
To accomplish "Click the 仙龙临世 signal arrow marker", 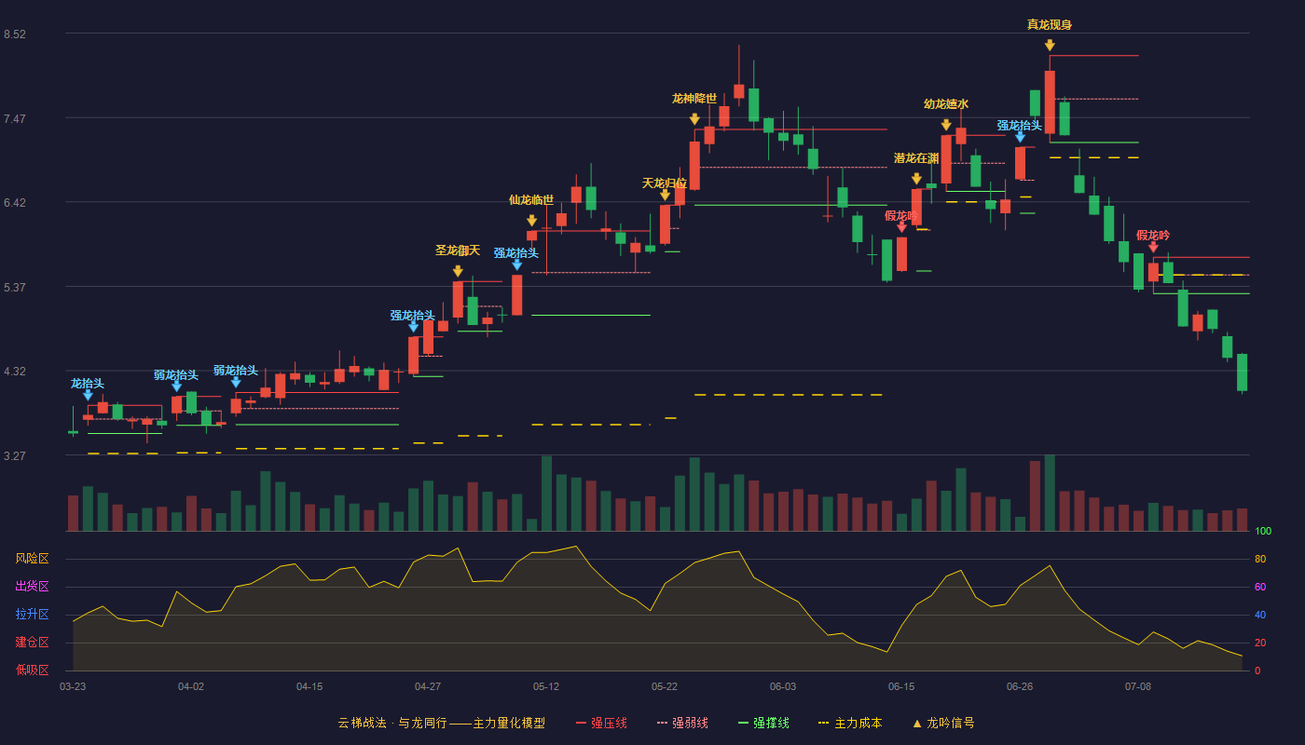I will 531,221.
